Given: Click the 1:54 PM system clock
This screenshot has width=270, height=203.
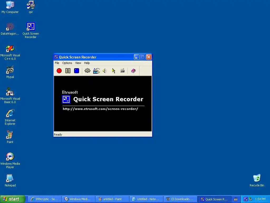Looking at the screenshot, I should coord(260,199).
